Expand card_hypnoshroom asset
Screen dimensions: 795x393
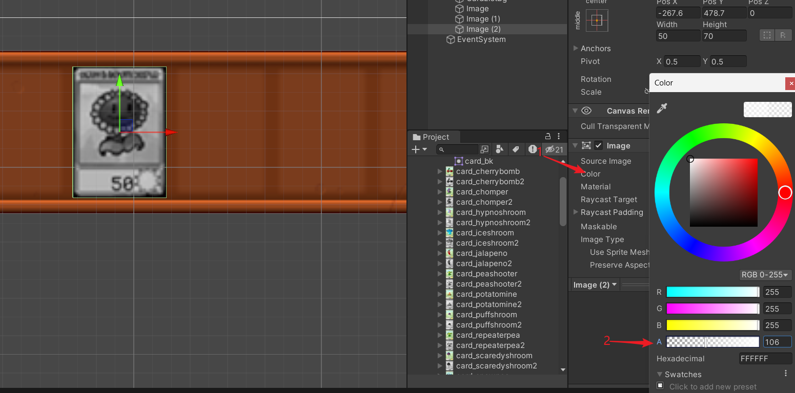point(440,212)
